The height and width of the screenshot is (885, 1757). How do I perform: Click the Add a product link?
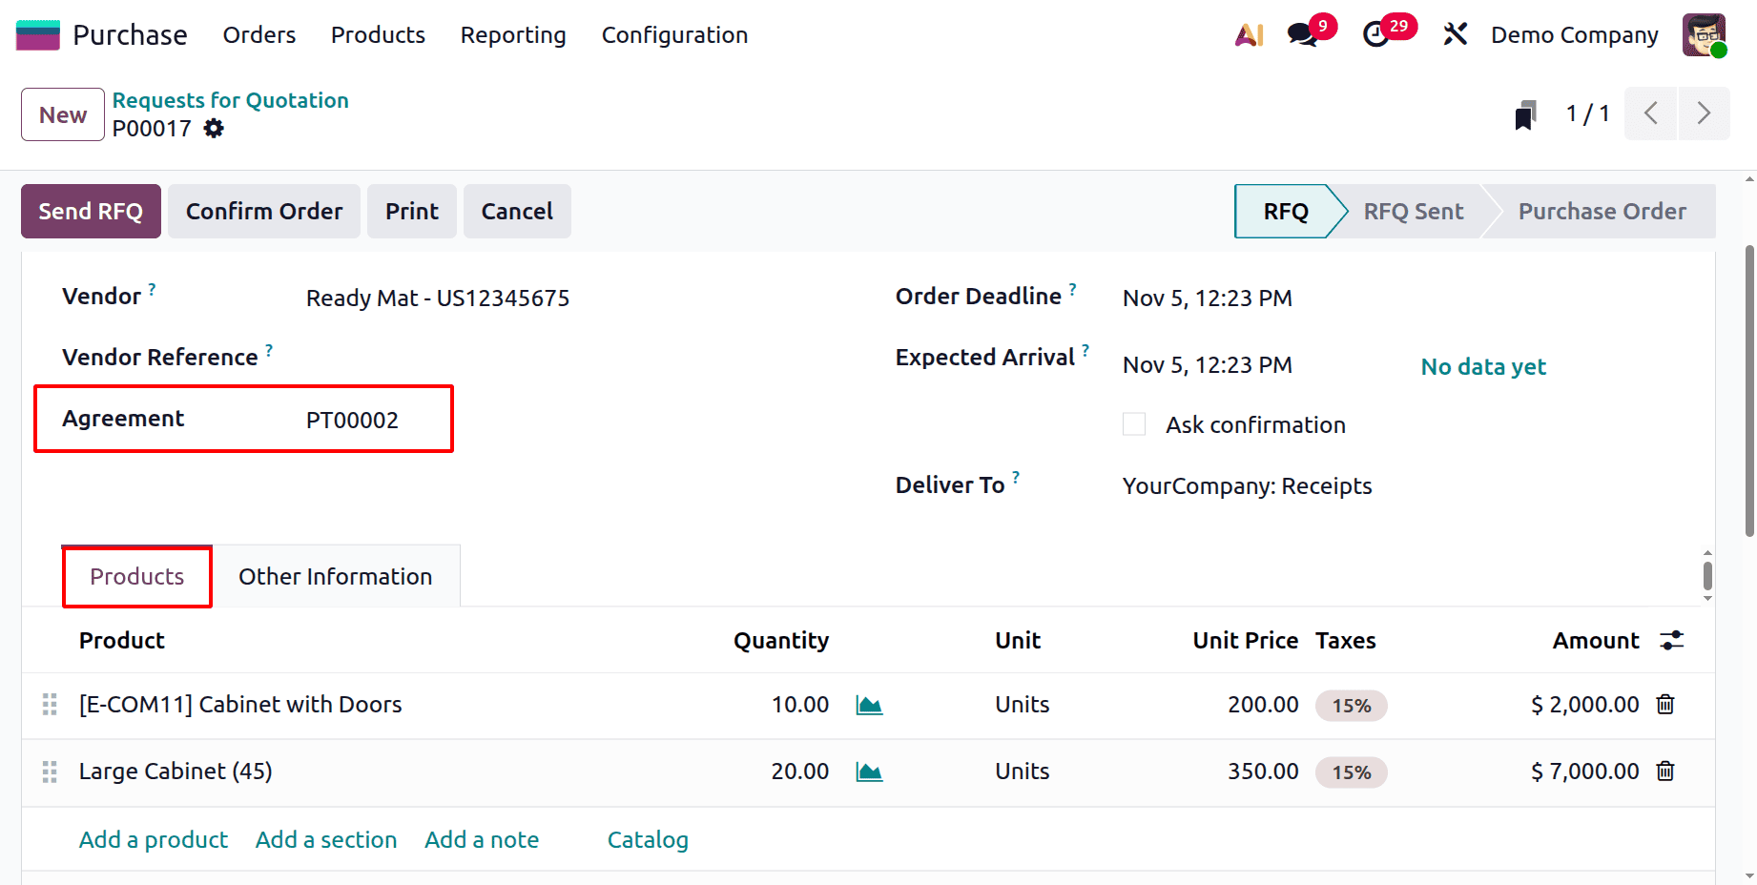(x=153, y=839)
